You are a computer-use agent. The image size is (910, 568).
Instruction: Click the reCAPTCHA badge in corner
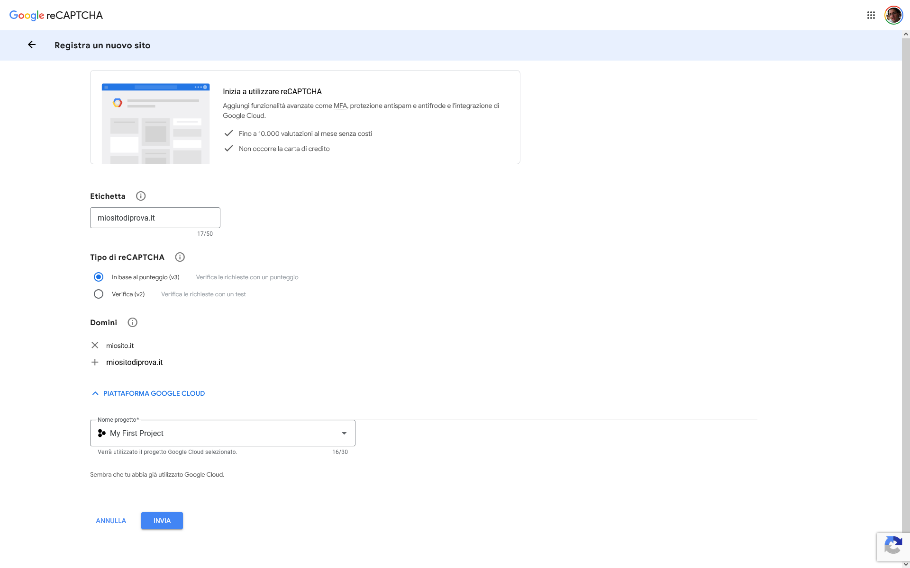tap(893, 546)
